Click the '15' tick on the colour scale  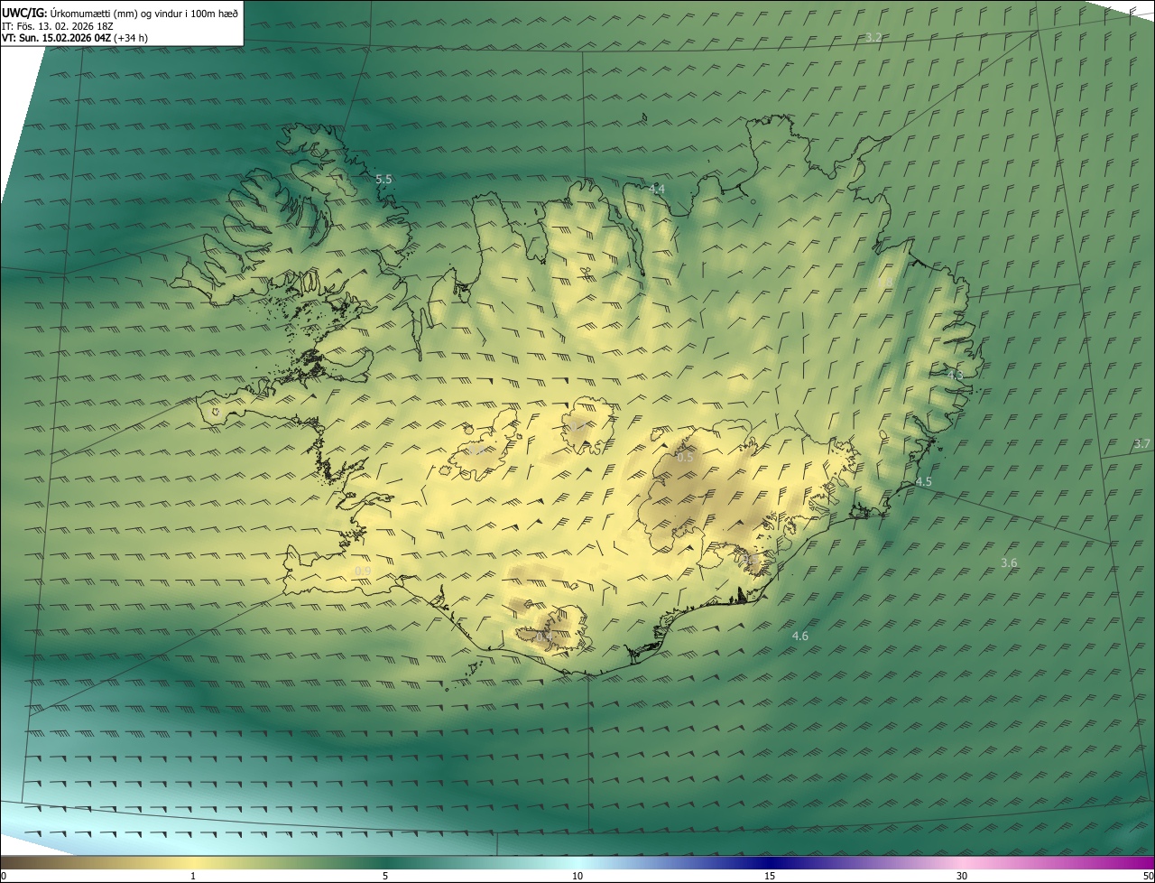pyautogui.click(x=770, y=877)
